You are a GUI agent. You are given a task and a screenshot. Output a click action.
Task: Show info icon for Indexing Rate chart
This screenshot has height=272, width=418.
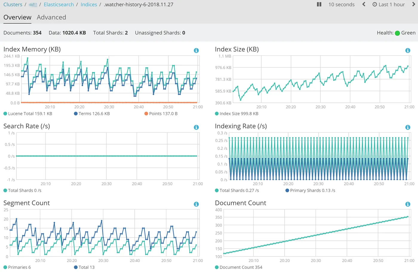point(408,127)
